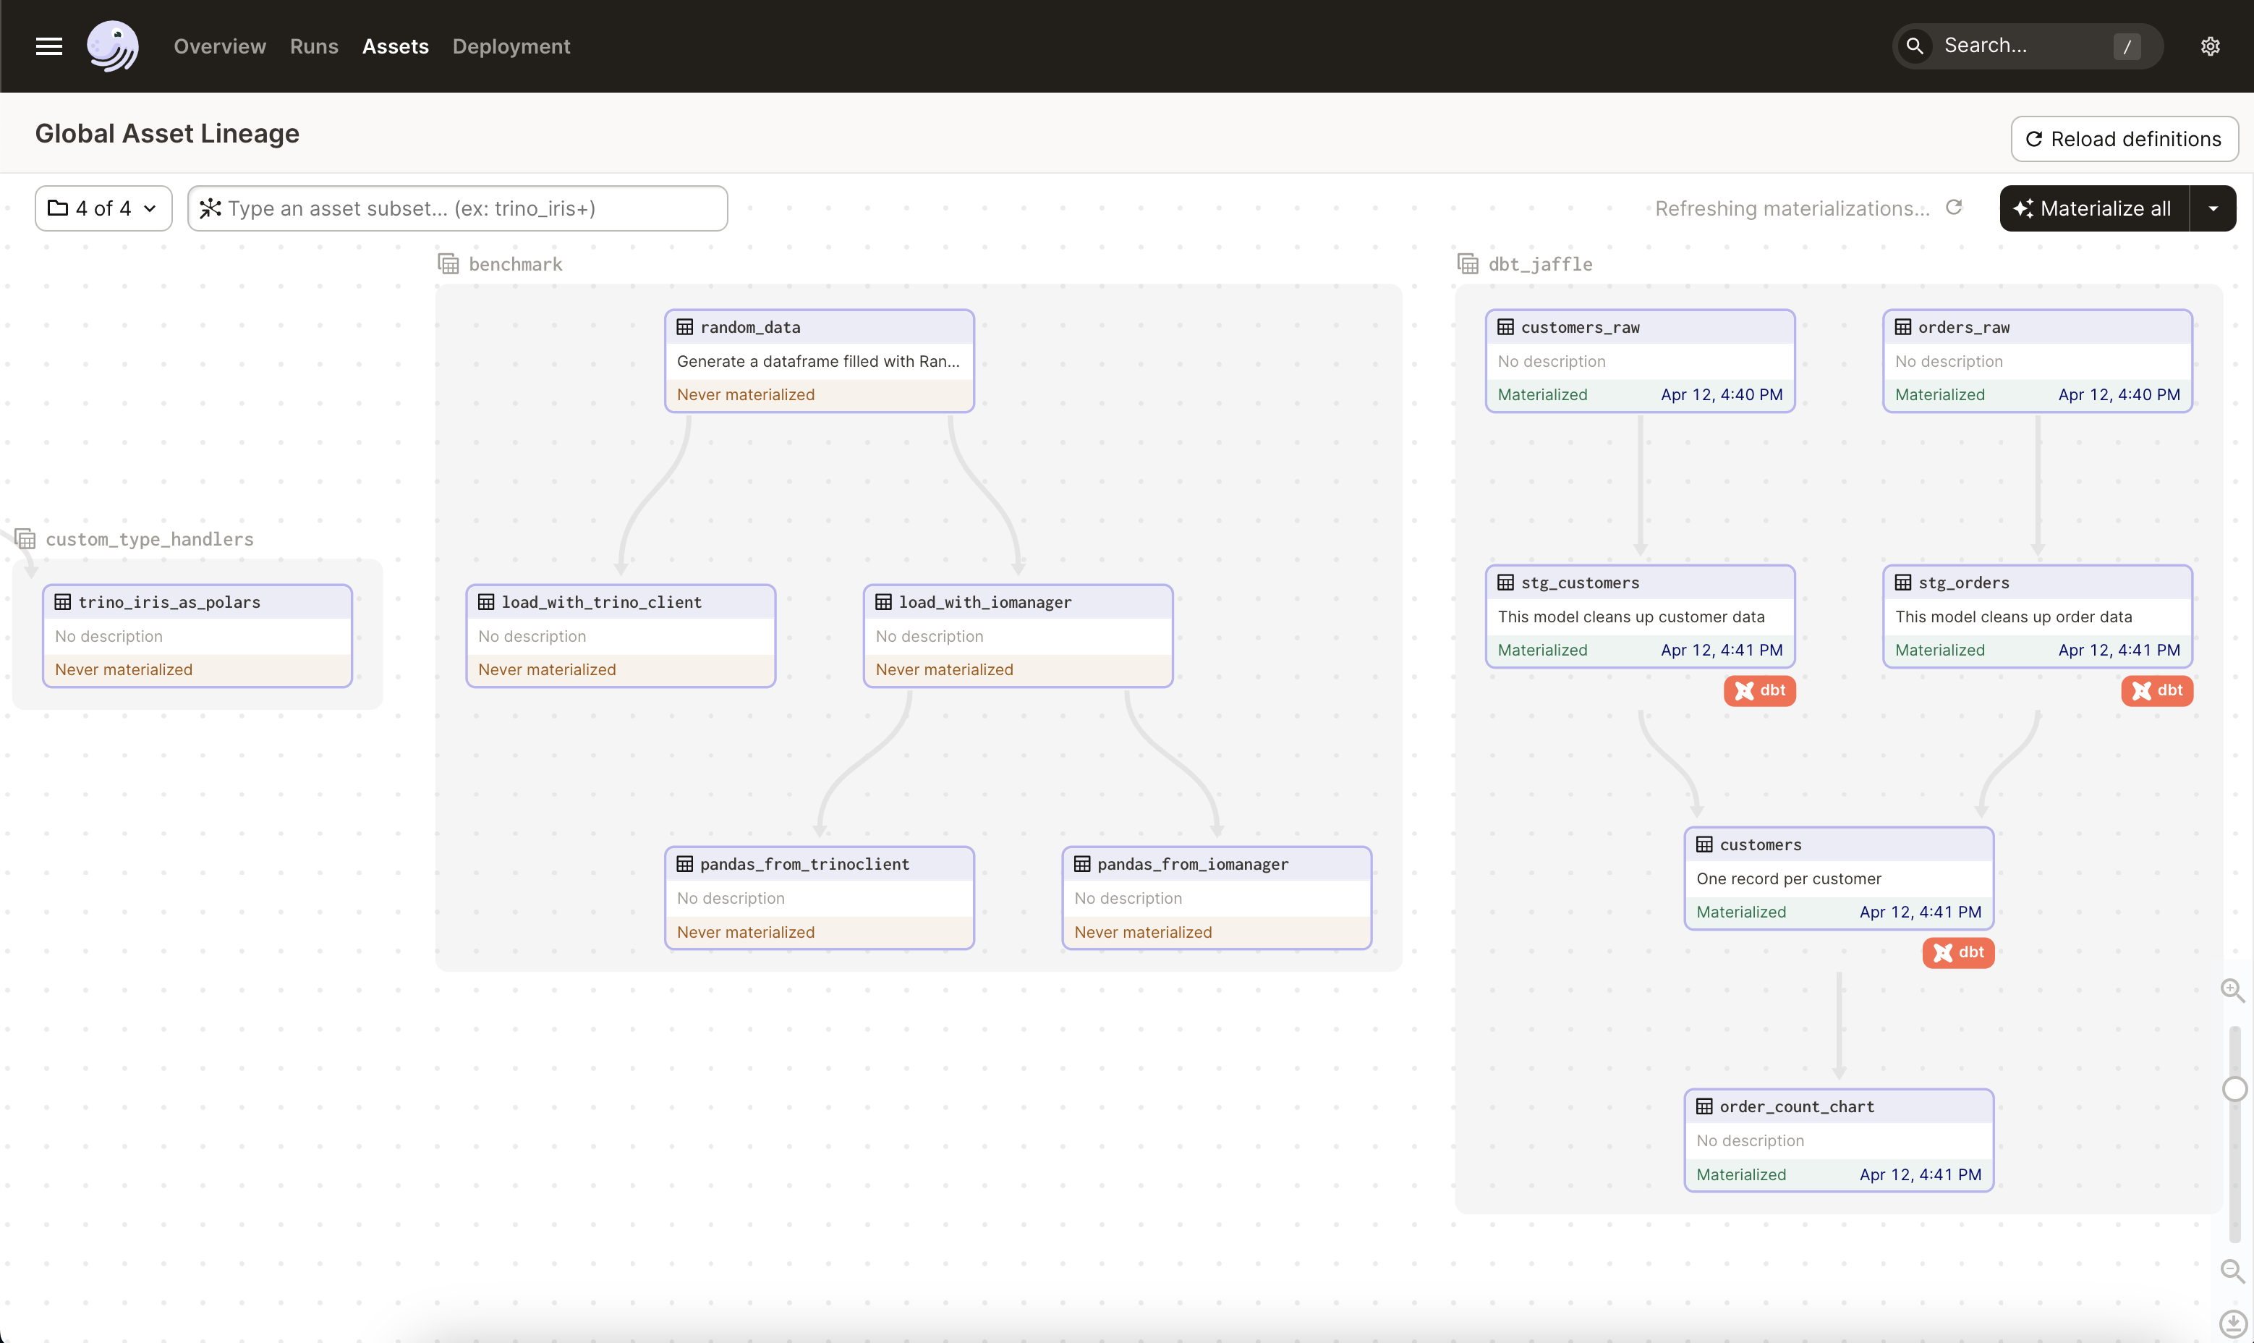Select the stg_customers asset node
Screen dimensions: 2254x1343
point(1640,617)
